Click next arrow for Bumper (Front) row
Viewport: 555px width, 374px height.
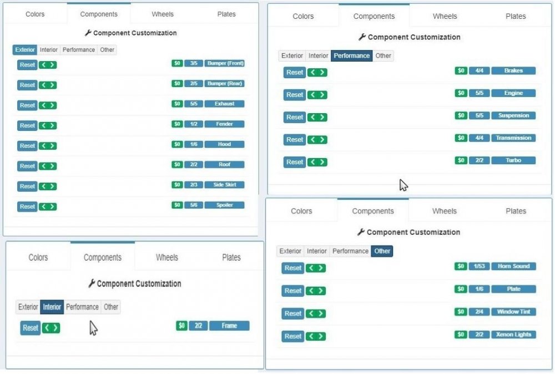52,65
